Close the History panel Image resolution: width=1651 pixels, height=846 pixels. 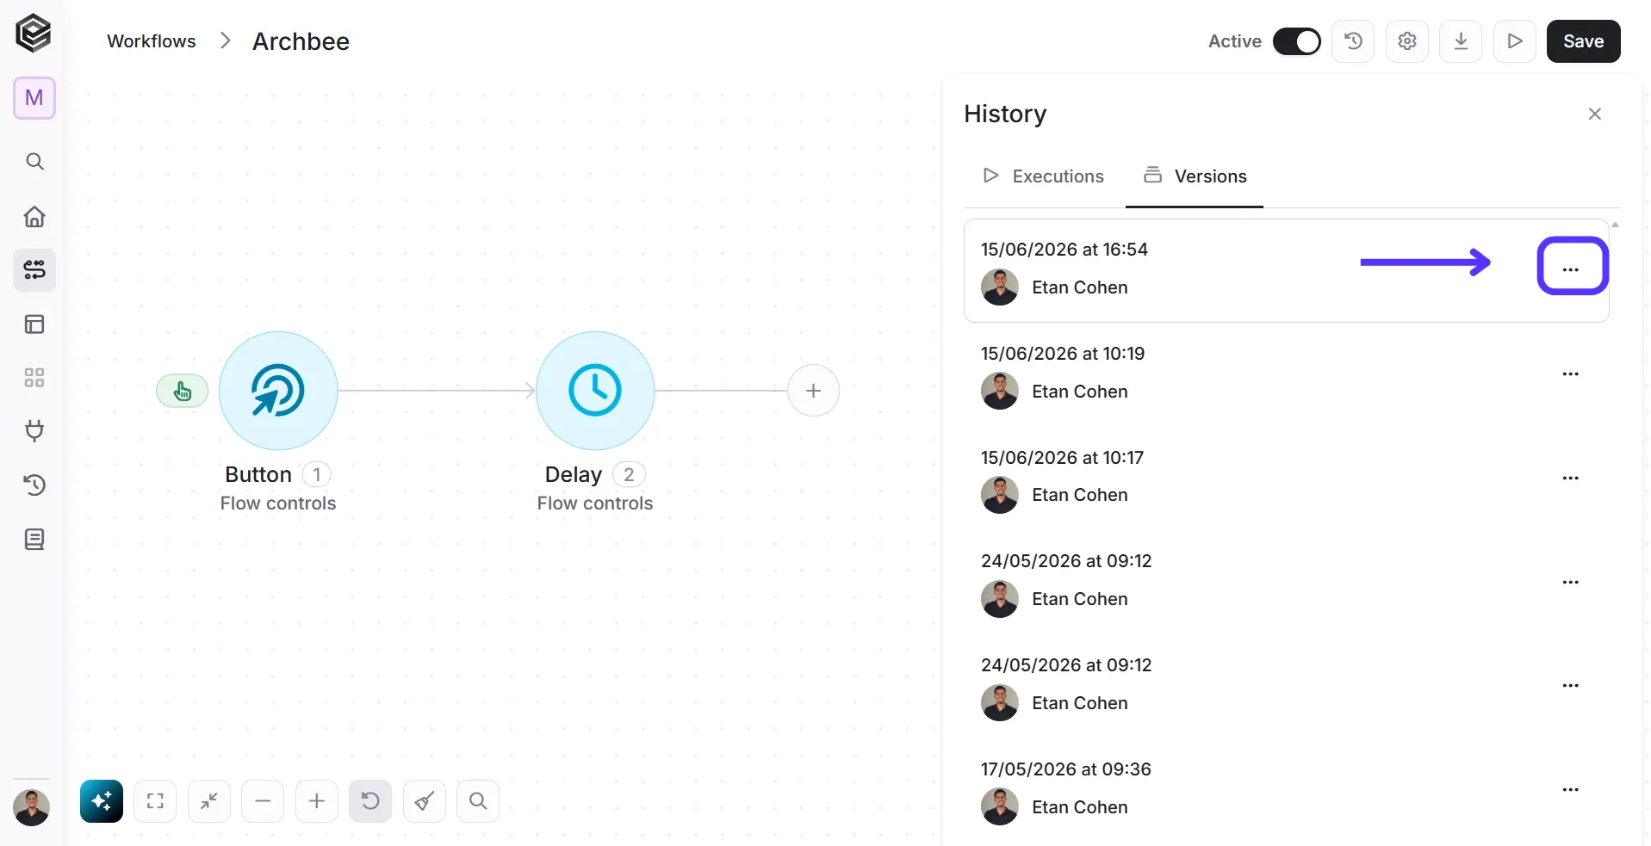tap(1594, 114)
